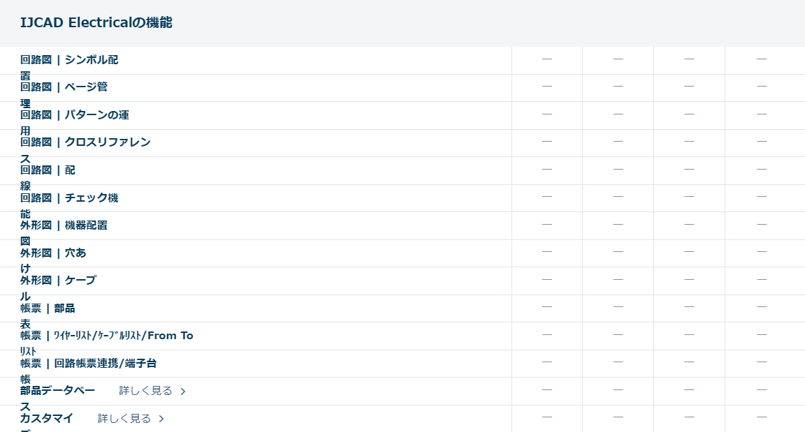Click the カスタマイズ feature title

(x=47, y=419)
